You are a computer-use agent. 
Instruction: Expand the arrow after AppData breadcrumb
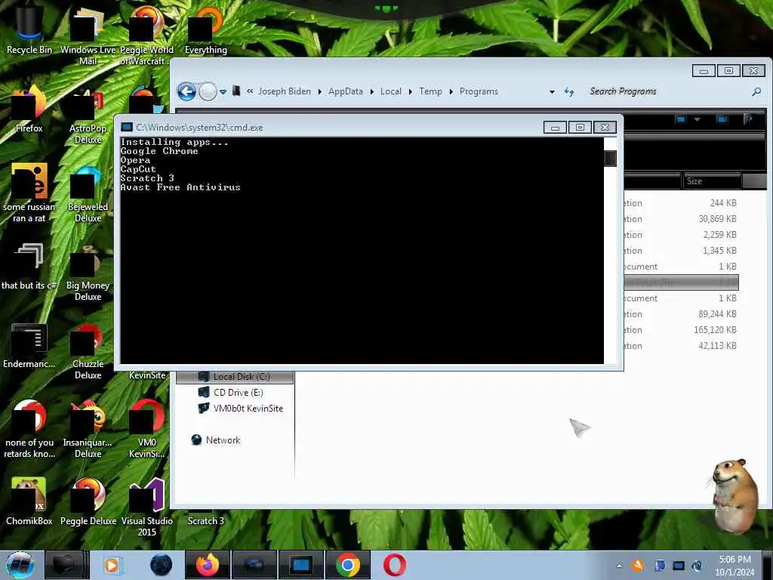(371, 91)
